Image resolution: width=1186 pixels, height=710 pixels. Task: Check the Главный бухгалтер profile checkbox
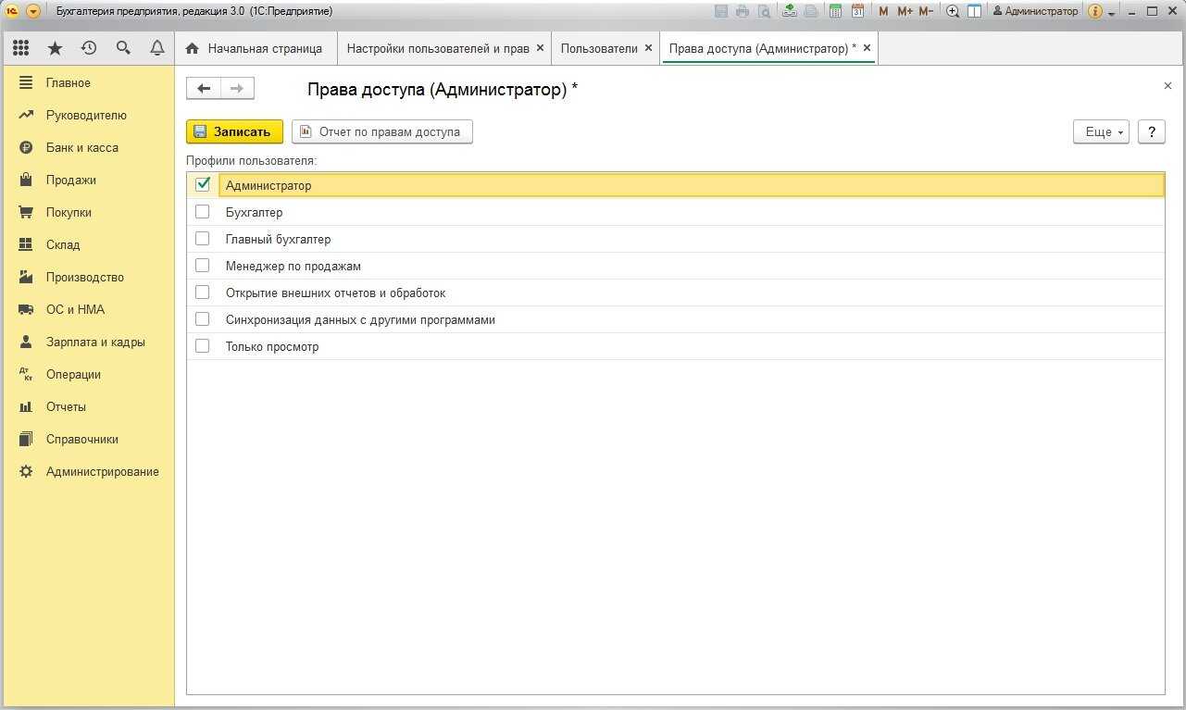203,238
